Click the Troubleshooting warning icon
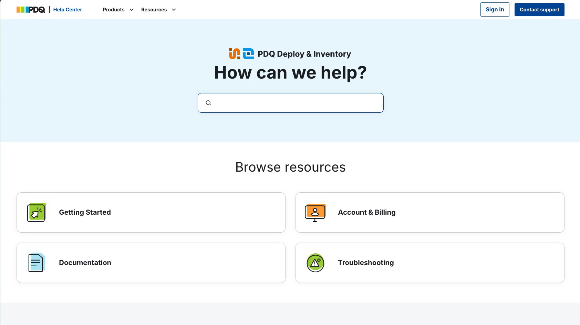This screenshot has height=325, width=580. [315, 263]
